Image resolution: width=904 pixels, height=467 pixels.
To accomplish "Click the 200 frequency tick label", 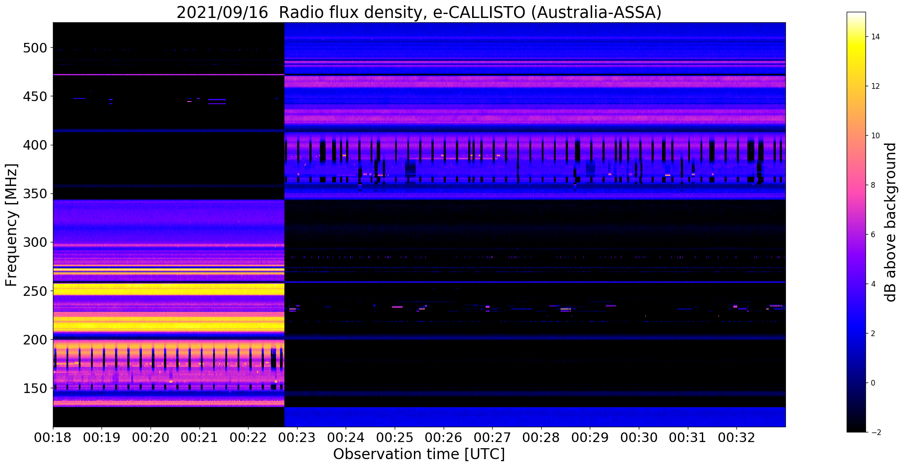I will (34, 340).
